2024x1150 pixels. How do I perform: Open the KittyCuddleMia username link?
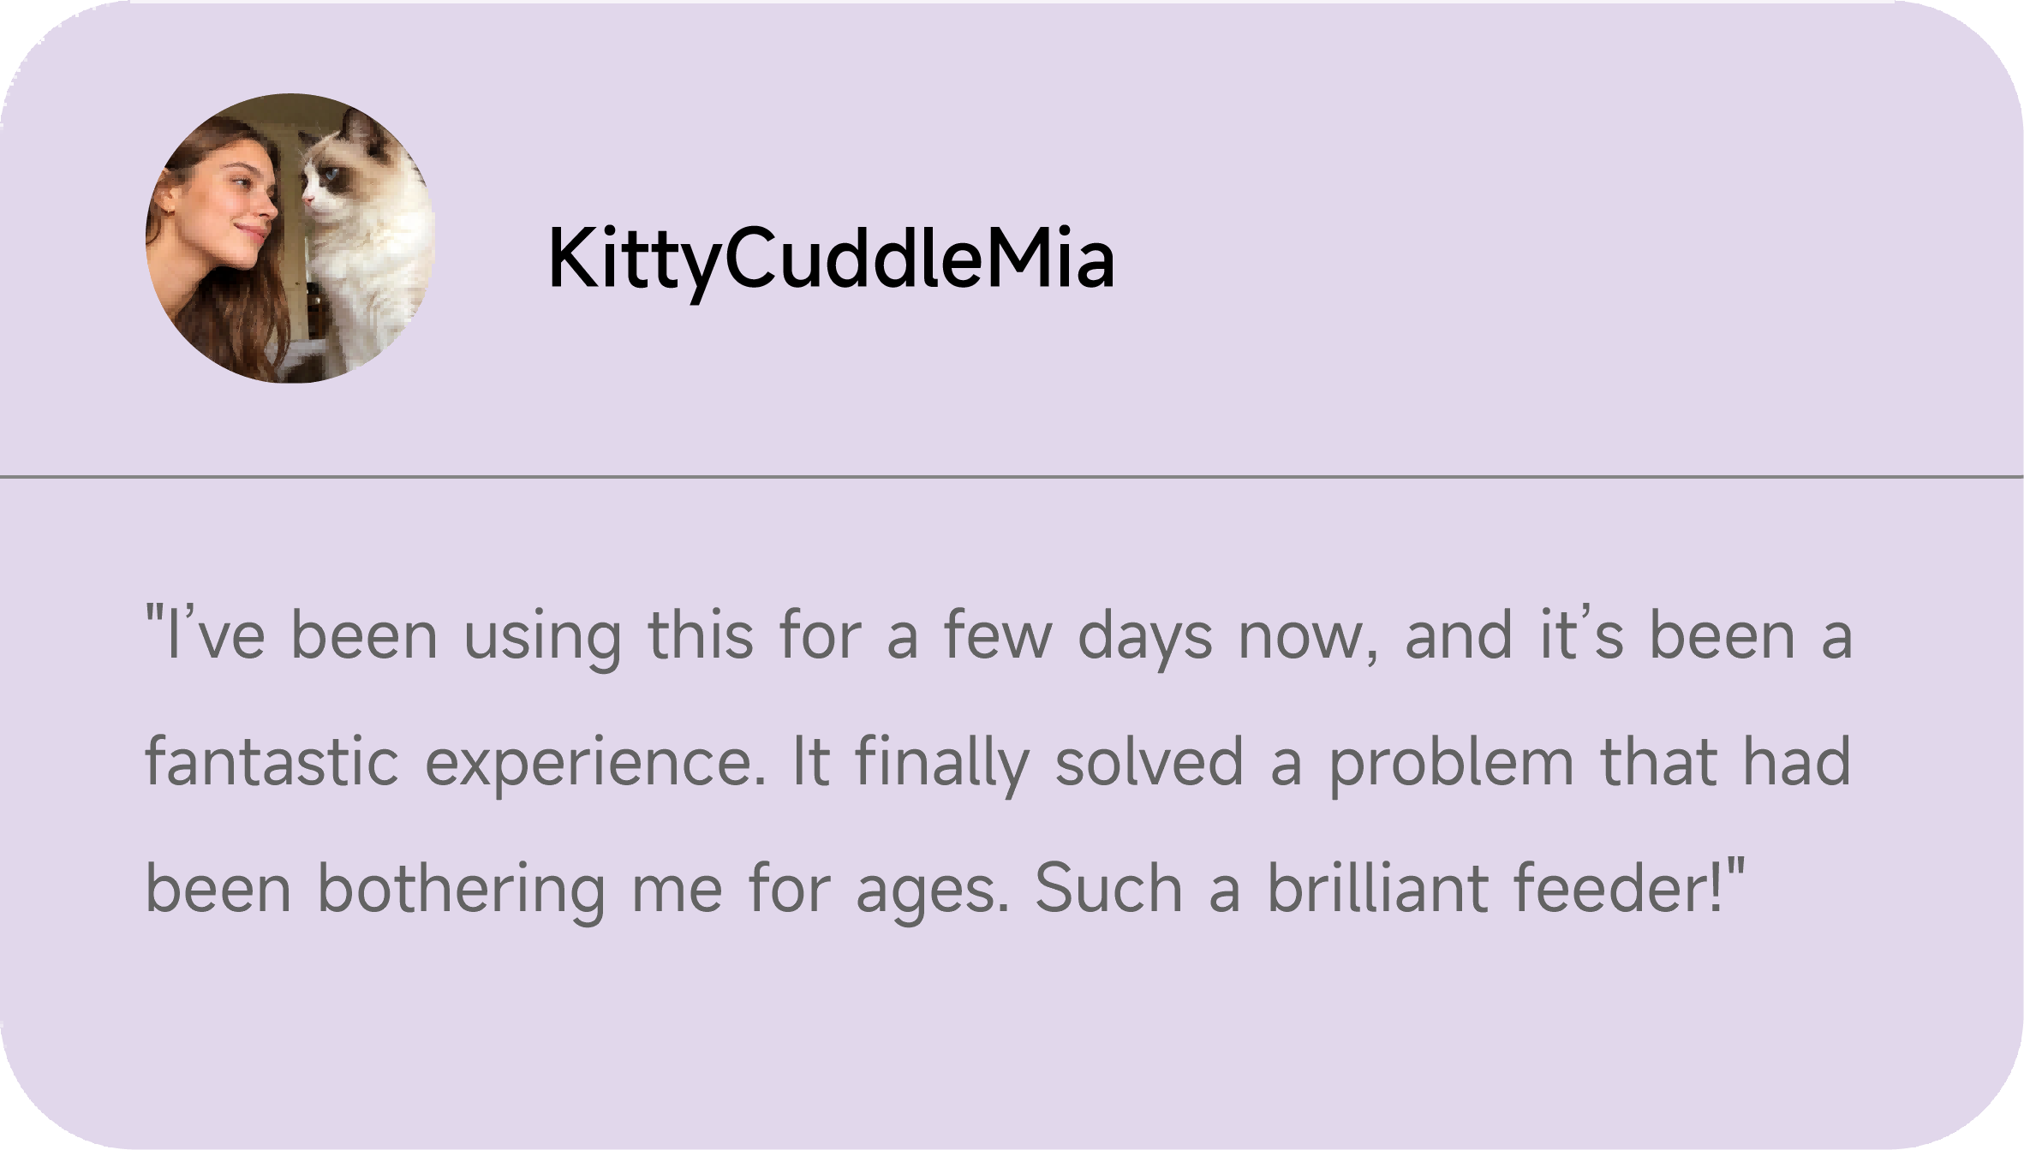click(x=830, y=259)
